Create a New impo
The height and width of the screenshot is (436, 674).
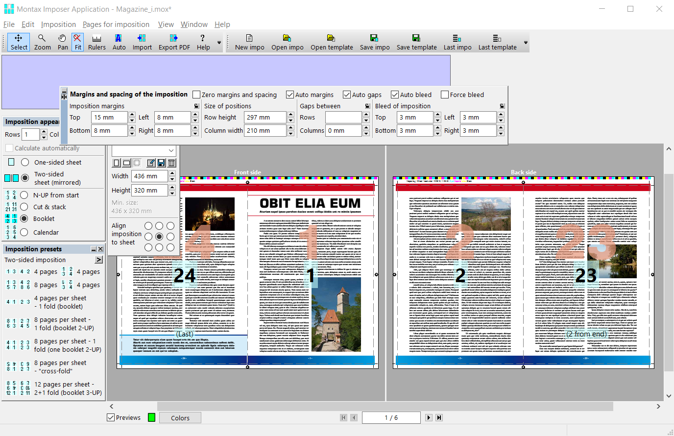coord(249,42)
